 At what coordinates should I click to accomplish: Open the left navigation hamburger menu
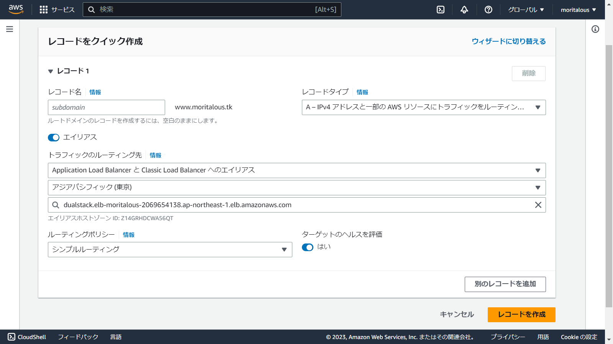(9, 29)
